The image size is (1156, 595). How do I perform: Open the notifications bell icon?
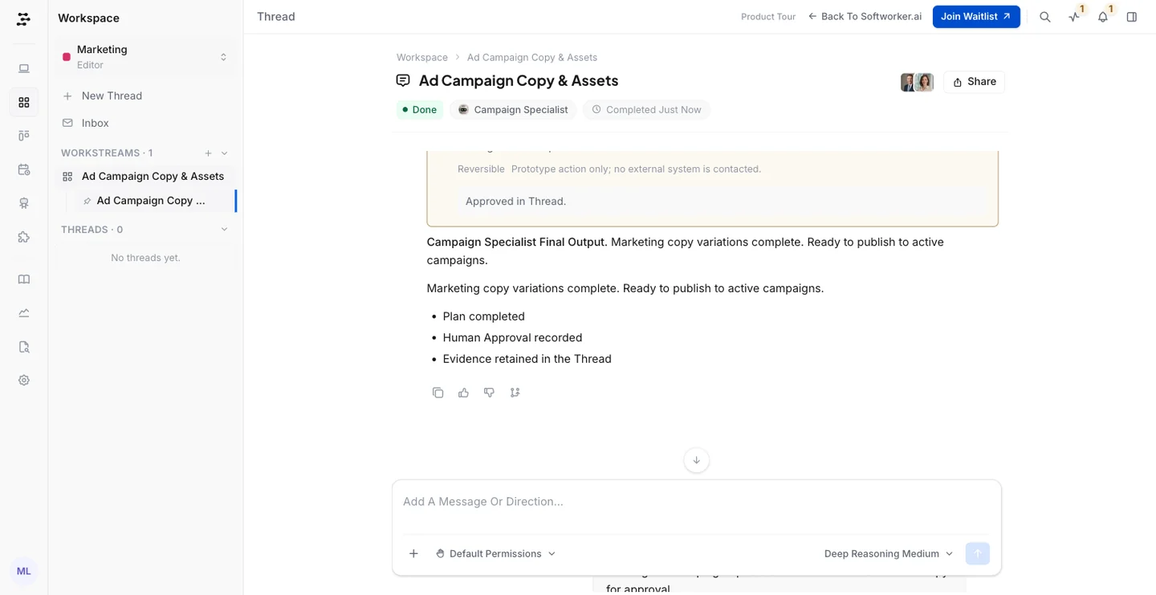click(1103, 17)
